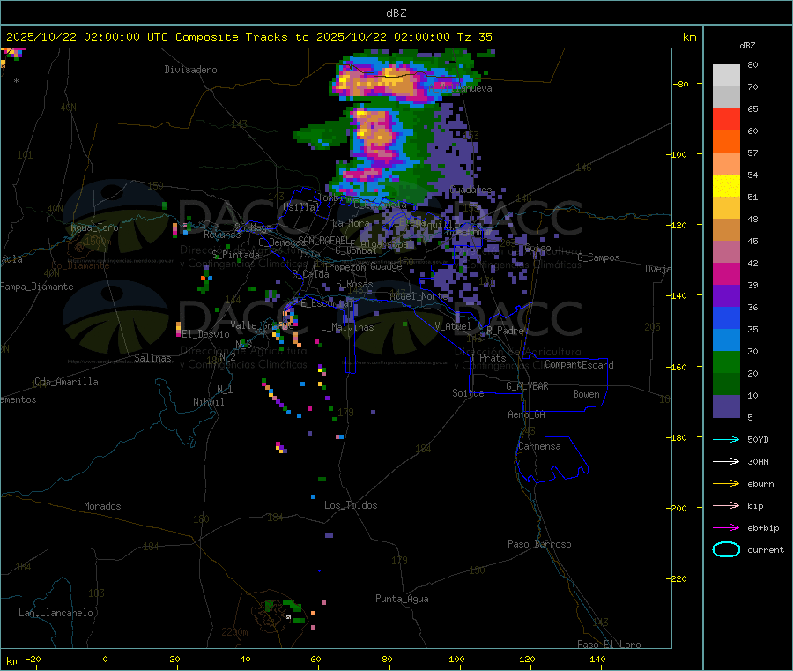
Task: Click the 'V_Atuel' map label
Action: [453, 326]
